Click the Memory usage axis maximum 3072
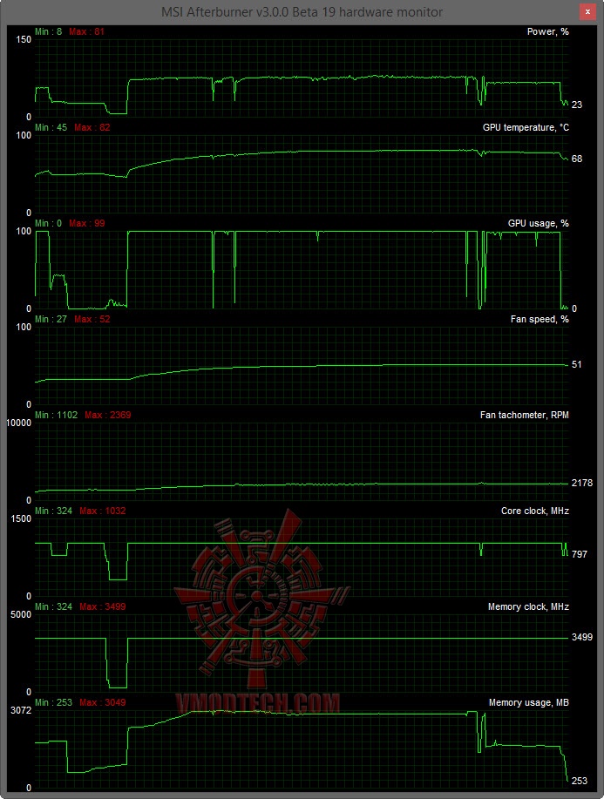 [21, 710]
